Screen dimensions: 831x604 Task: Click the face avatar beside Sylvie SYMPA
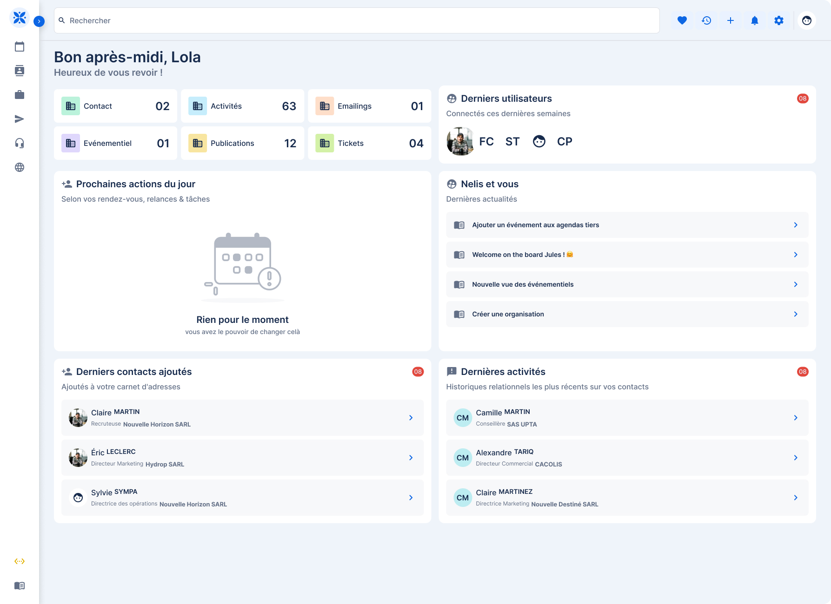point(78,498)
